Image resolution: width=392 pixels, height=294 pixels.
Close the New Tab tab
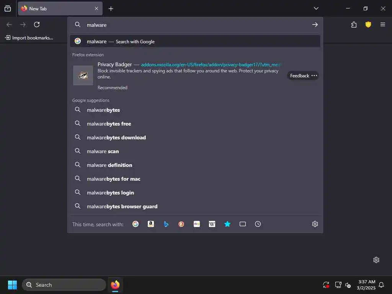[96, 8]
